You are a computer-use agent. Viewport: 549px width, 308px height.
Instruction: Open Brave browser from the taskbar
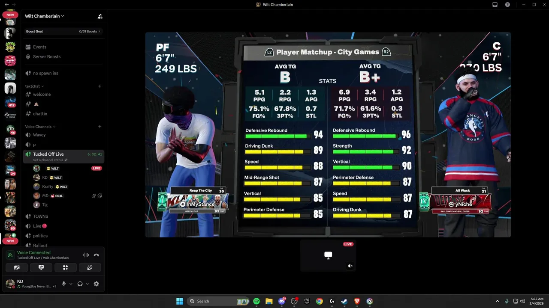coord(357,301)
